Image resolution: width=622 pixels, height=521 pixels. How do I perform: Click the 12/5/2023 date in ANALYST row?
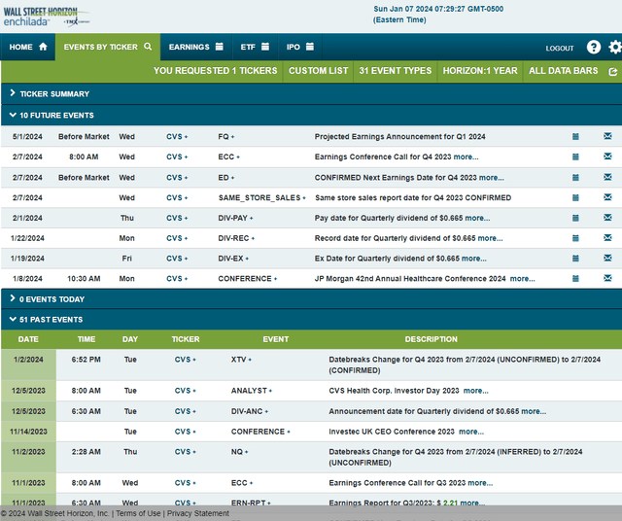[28, 391]
